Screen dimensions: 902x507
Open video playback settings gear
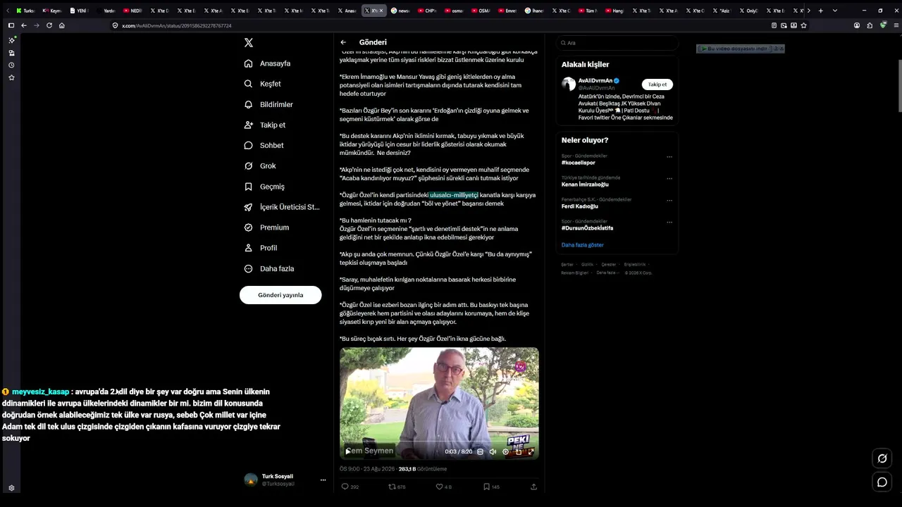point(505,451)
